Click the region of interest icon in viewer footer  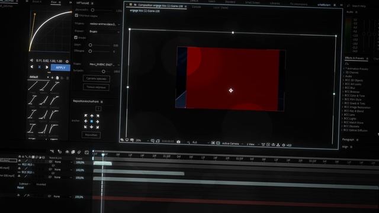click(213, 143)
